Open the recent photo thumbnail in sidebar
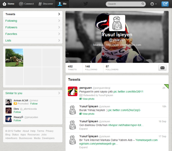The height and width of the screenshot is (151, 172). [14, 58]
